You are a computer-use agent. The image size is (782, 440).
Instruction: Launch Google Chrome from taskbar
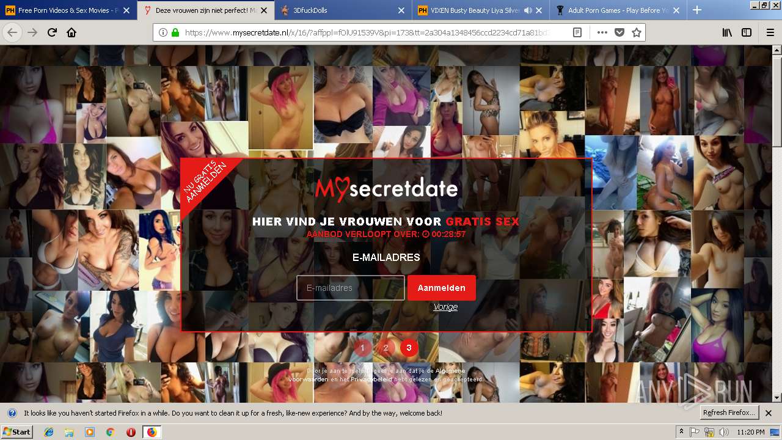[x=110, y=431]
